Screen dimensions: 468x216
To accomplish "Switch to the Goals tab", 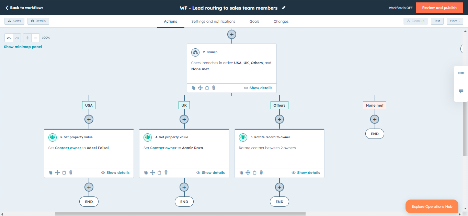I will [254, 21].
